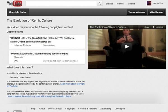
Task: Select the Universal Pictures claimant text
Action: tap(22, 45)
